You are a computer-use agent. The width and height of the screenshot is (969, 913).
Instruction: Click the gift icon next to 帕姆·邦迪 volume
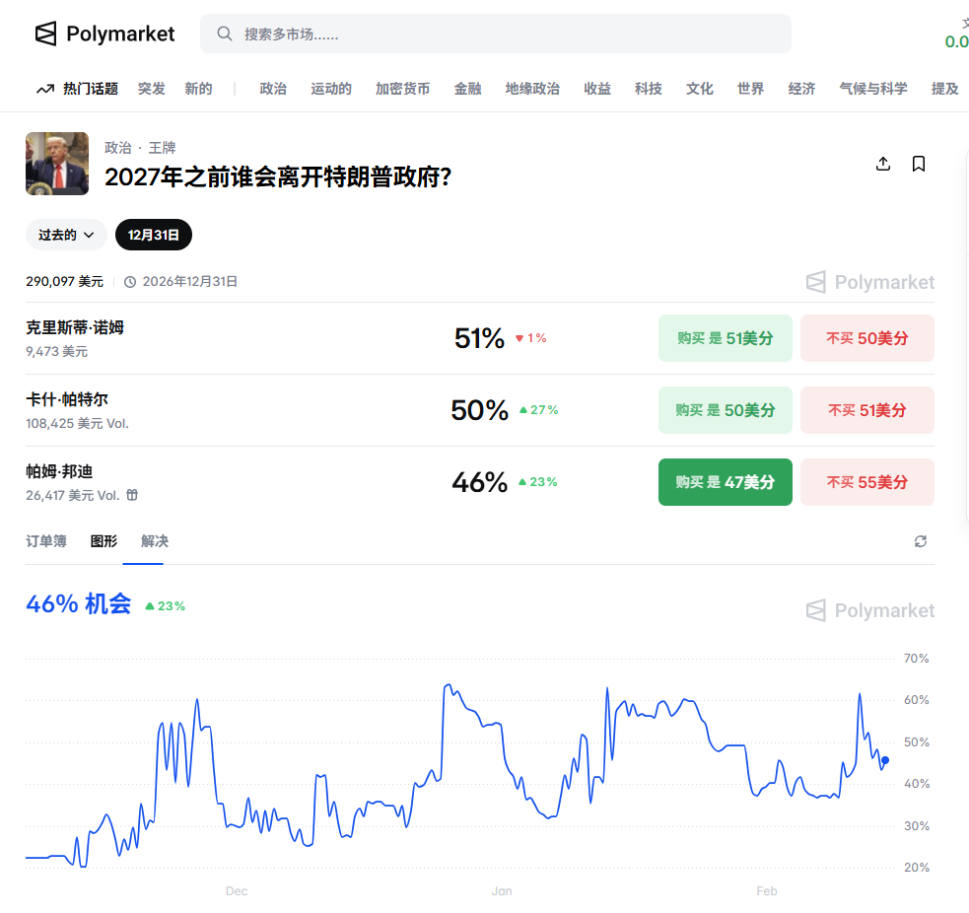click(132, 495)
